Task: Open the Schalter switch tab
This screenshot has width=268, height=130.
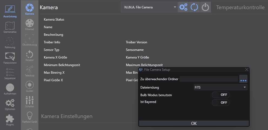Action: pos(29,102)
